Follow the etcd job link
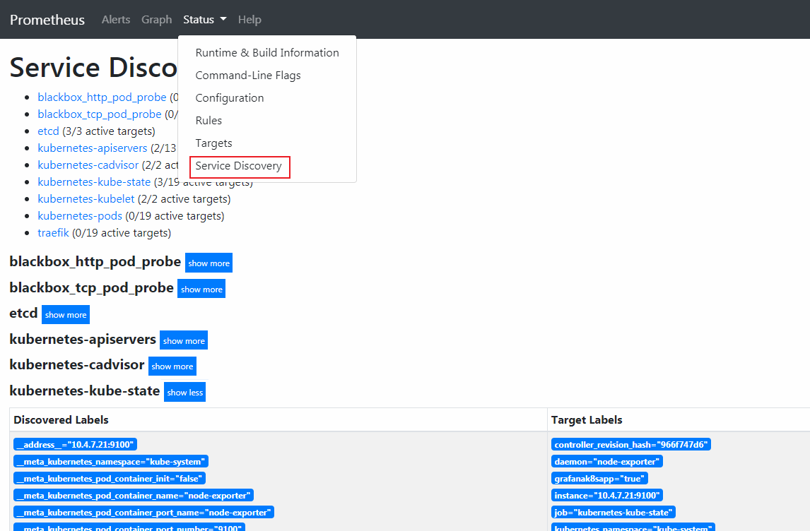This screenshot has width=810, height=531. coord(48,131)
